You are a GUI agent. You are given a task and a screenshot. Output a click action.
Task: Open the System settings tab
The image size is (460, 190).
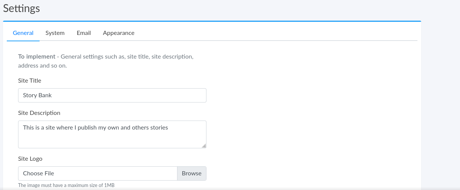tap(55, 33)
